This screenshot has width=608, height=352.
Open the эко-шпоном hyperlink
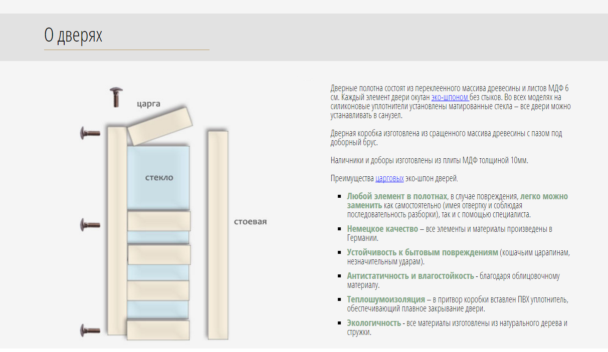pos(450,97)
